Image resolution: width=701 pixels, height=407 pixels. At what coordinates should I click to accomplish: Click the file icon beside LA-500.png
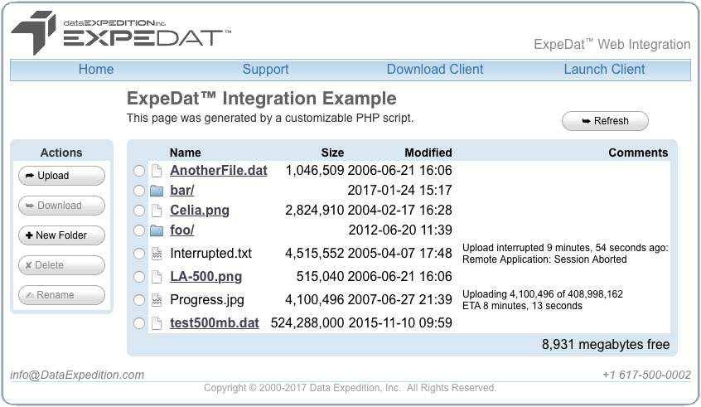tap(157, 277)
